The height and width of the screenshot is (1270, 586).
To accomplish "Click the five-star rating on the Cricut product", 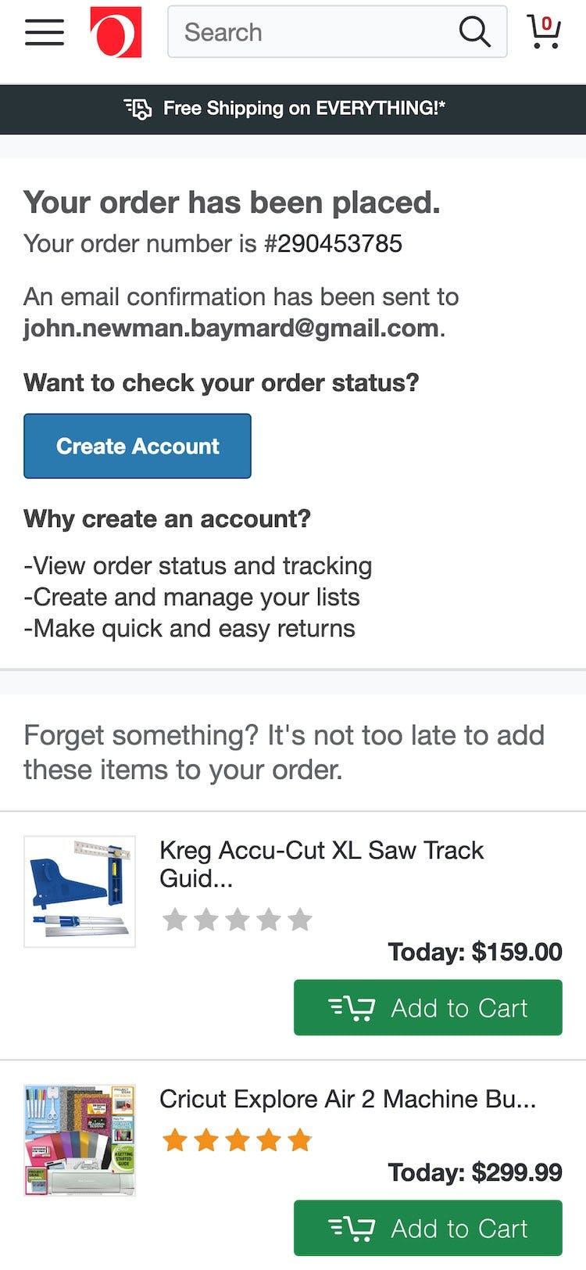I will point(237,1140).
